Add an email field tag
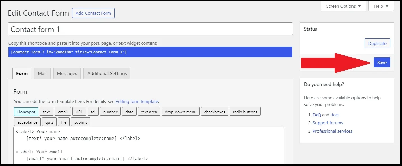This screenshot has height=166, width=402. tap(63, 112)
